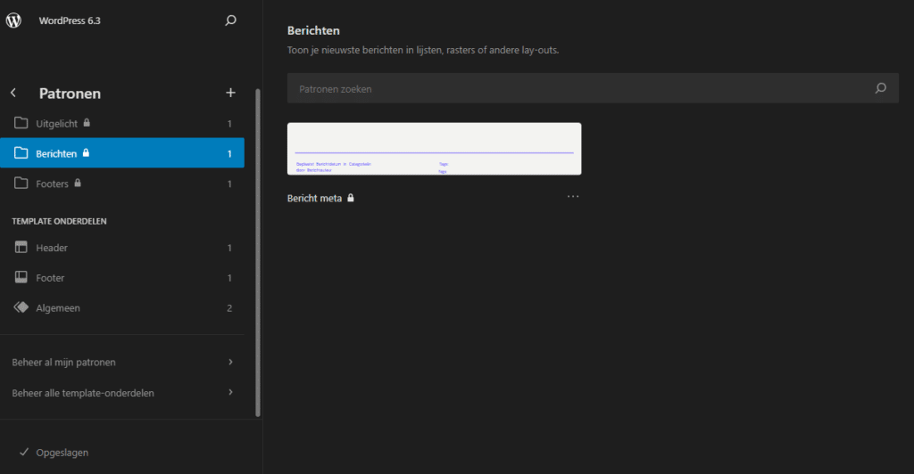Click the lock icon beside Berichten category
914x474 pixels.
tap(86, 153)
